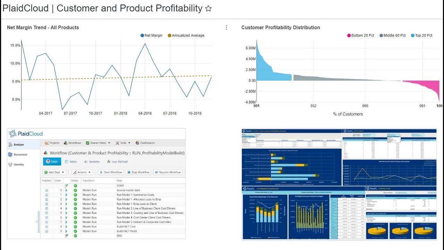
Task: Toggle the Annualized Average legend swatch
Action: pos(170,35)
